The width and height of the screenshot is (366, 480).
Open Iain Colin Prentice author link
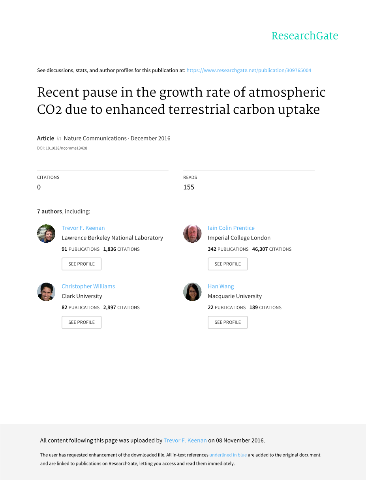tap(231, 228)
